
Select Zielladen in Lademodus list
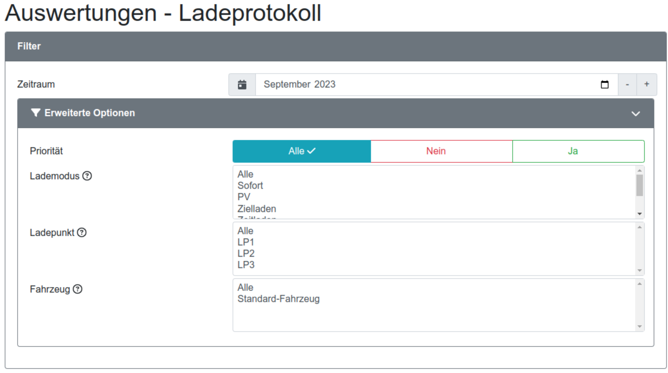[x=257, y=209]
